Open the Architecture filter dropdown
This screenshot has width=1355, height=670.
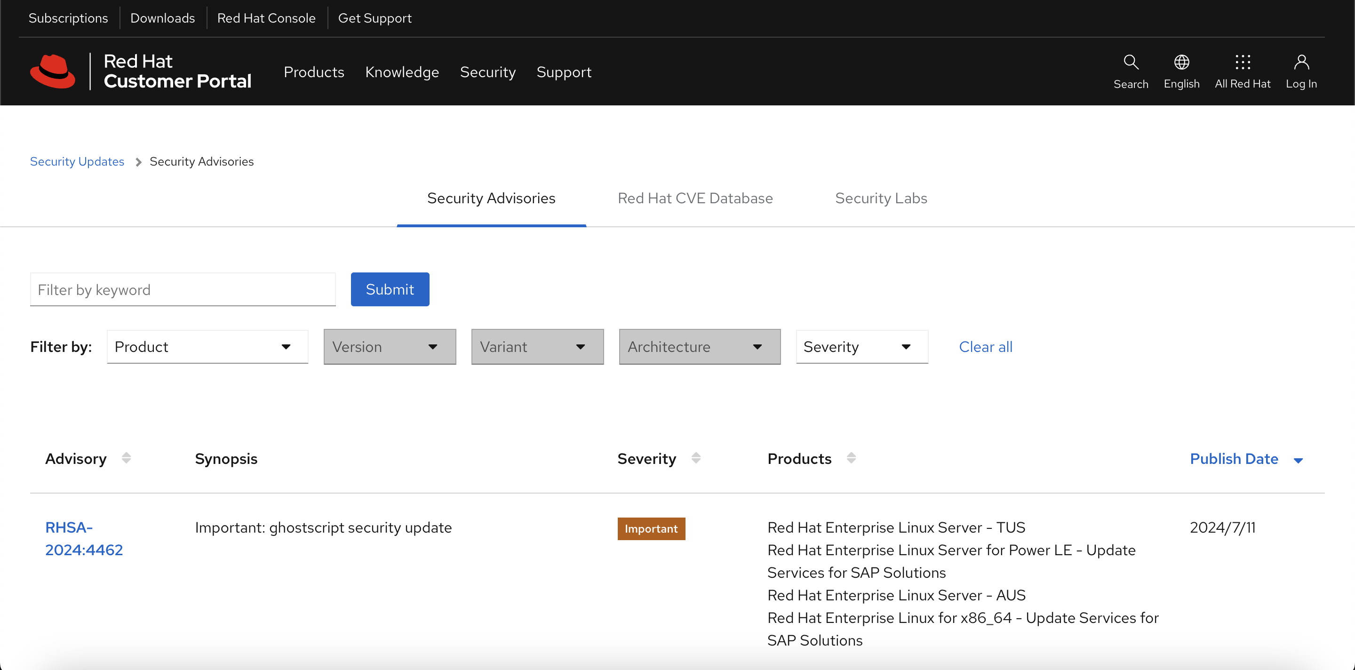tap(700, 347)
